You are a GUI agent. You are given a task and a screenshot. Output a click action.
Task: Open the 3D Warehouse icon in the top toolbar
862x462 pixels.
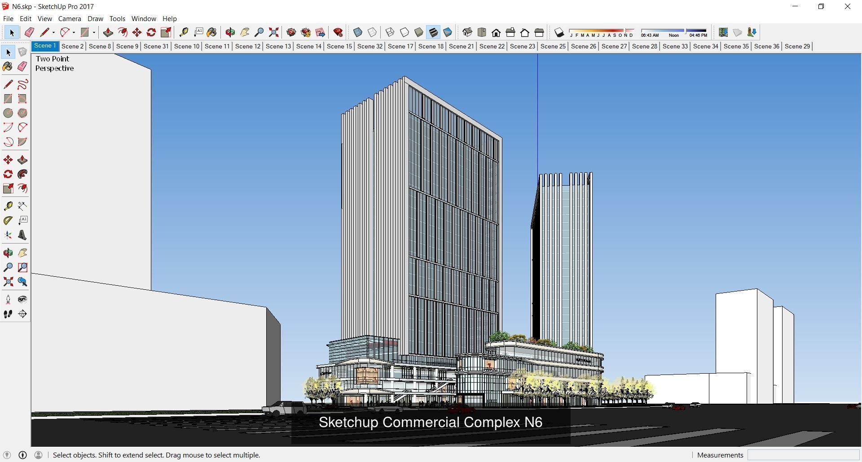tap(291, 32)
